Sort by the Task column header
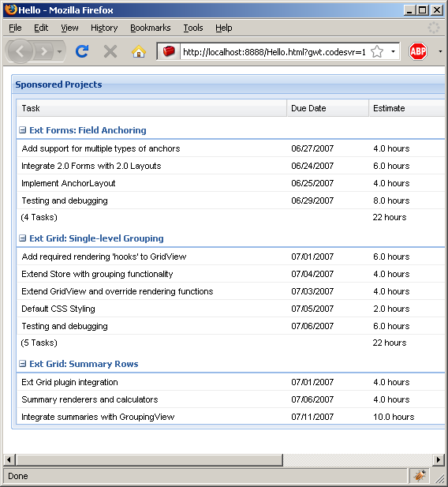Image resolution: width=448 pixels, height=487 pixels. (x=151, y=108)
